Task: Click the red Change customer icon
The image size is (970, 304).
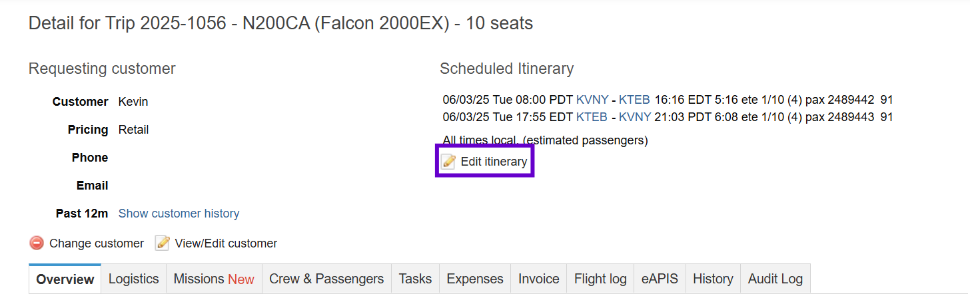Action: pyautogui.click(x=37, y=243)
